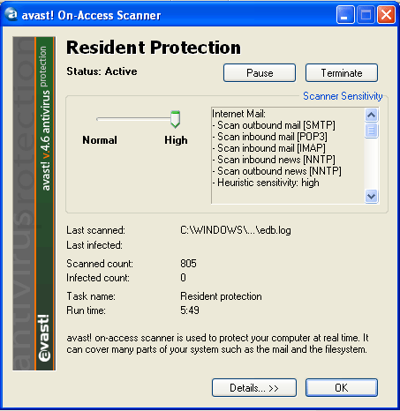Minimize the On-Access Scanner window
The image size is (400, 411).
(345, 14)
